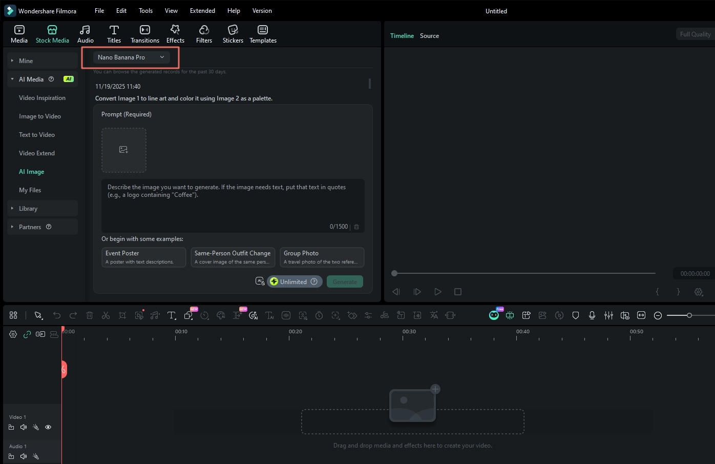This screenshot has width=715, height=464.
Task: Click the mask shapes tool with NEW badge
Action: [x=188, y=315]
